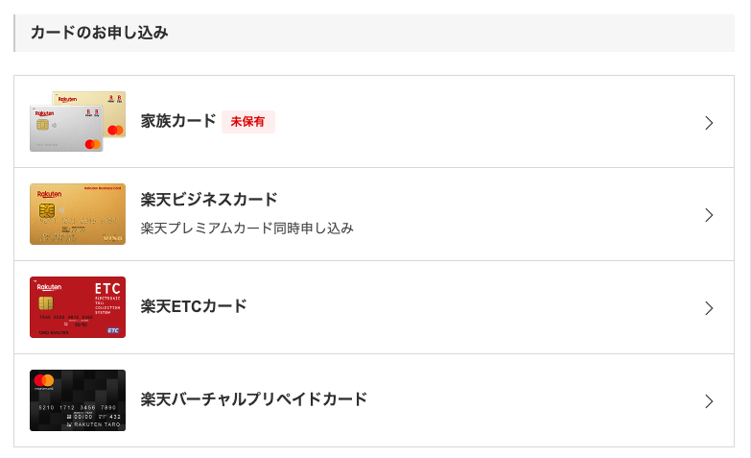The width and height of the screenshot is (751, 458).
Task: Click the Mastercard logo on the black card
Action: pos(45,380)
